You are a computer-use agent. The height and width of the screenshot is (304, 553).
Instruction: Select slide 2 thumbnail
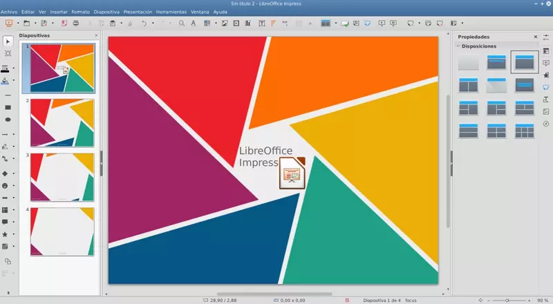62,122
